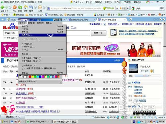Click the Favorites star in bookmarks bar
The image size is (166, 124).
pyautogui.click(x=2, y=15)
